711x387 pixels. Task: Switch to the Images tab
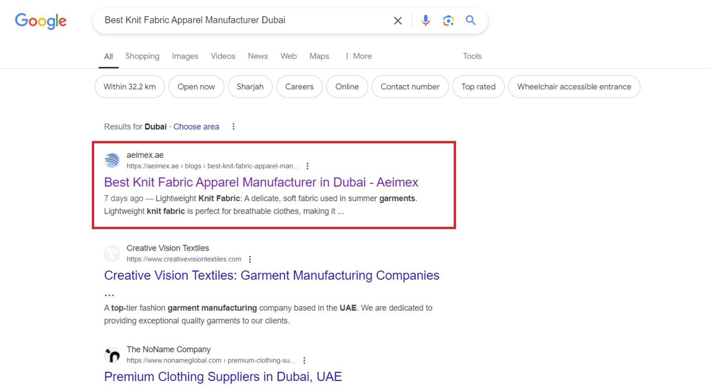click(x=185, y=56)
